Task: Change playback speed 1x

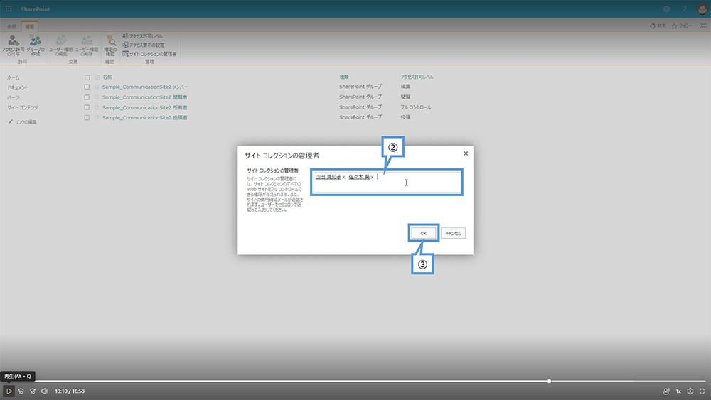Action: (x=678, y=391)
